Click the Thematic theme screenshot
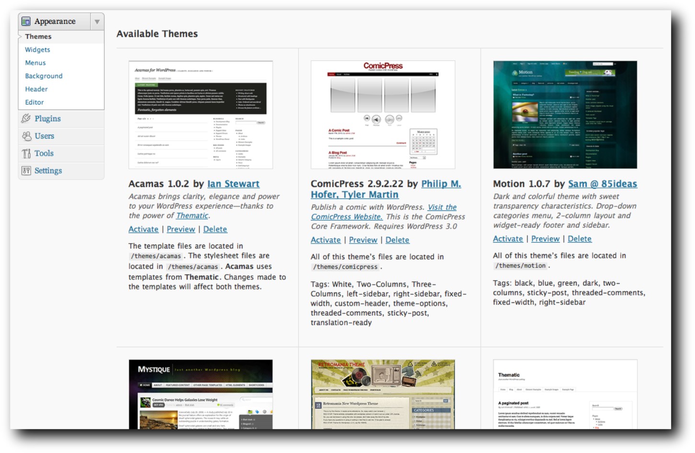The width and height of the screenshot is (695, 453). pos(565,395)
